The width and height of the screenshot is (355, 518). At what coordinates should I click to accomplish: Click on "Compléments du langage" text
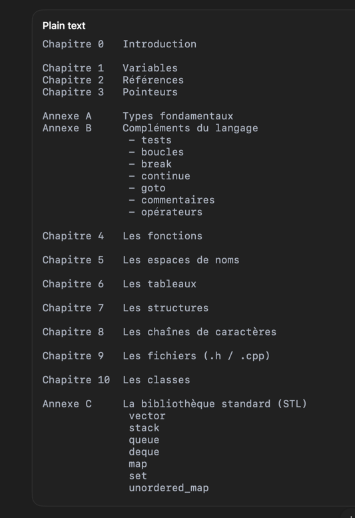[x=190, y=128]
